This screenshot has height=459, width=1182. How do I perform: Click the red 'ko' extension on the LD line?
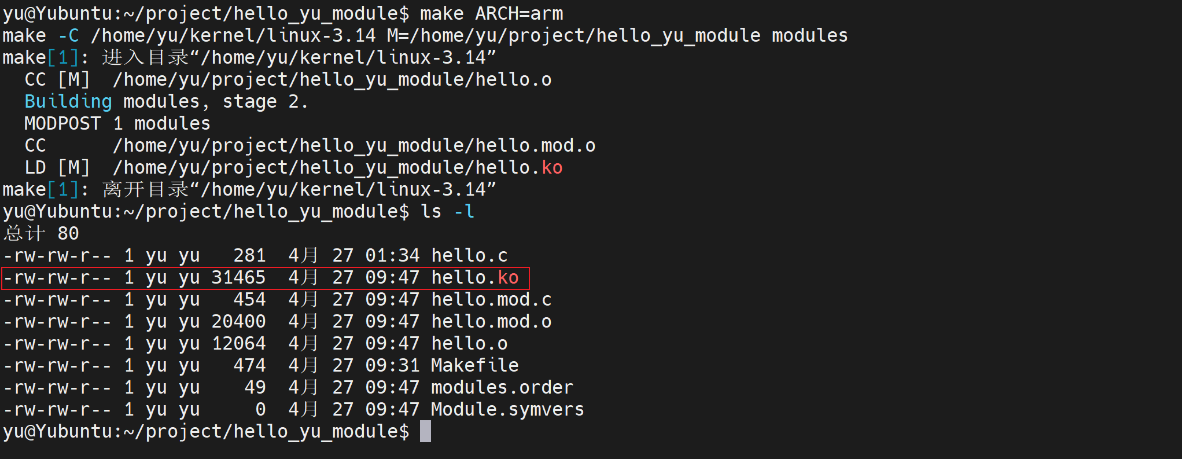pos(552,168)
